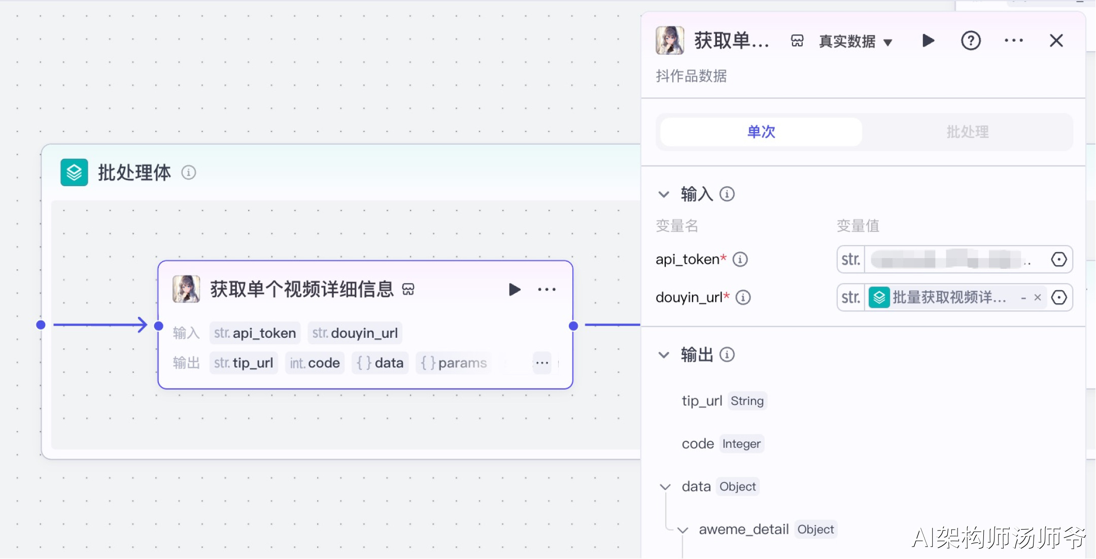
Task: Click info icon beside 批处理体 title
Action: (x=189, y=172)
